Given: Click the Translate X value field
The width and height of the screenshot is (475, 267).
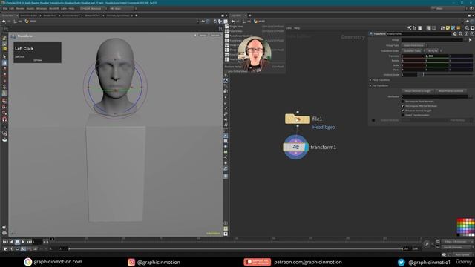Looking at the screenshot, I should pyautogui.click(x=413, y=56).
